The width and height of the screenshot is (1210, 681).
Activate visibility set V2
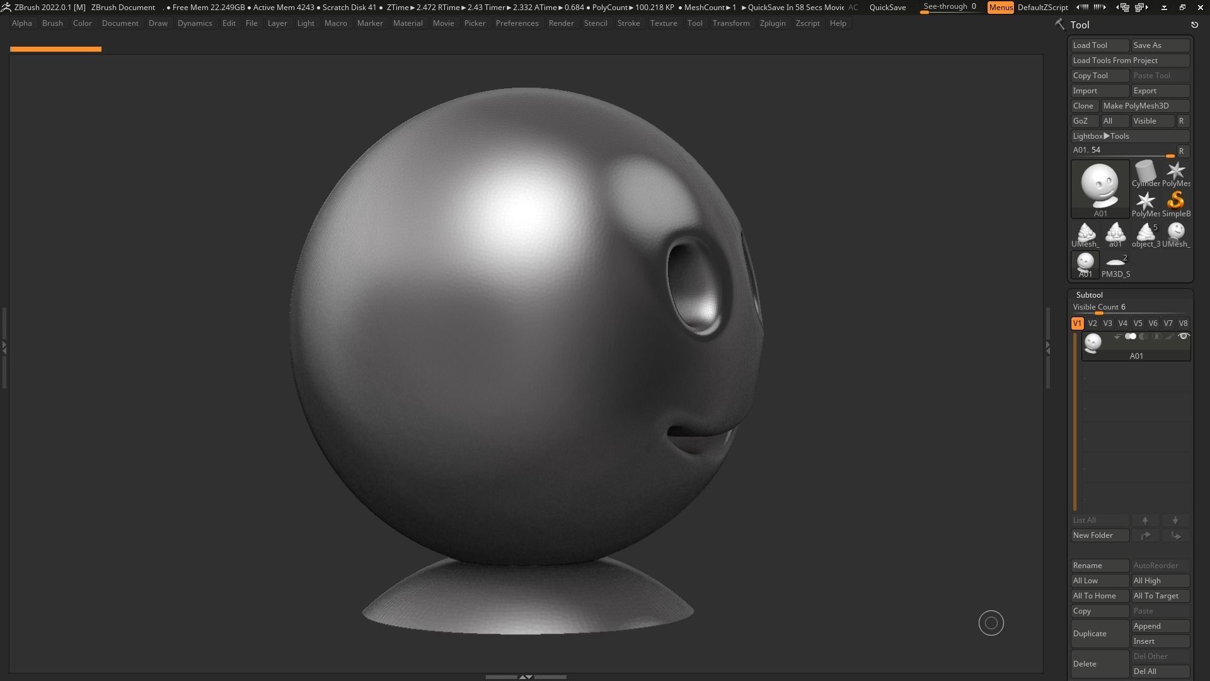pos(1092,323)
